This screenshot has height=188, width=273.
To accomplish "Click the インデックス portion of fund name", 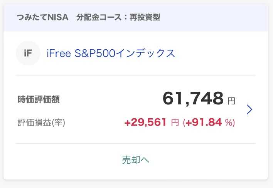I will coord(145,53).
